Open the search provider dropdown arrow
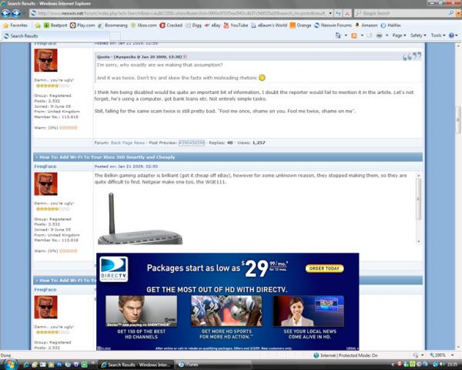This screenshot has width=462, height=370. [x=458, y=13]
